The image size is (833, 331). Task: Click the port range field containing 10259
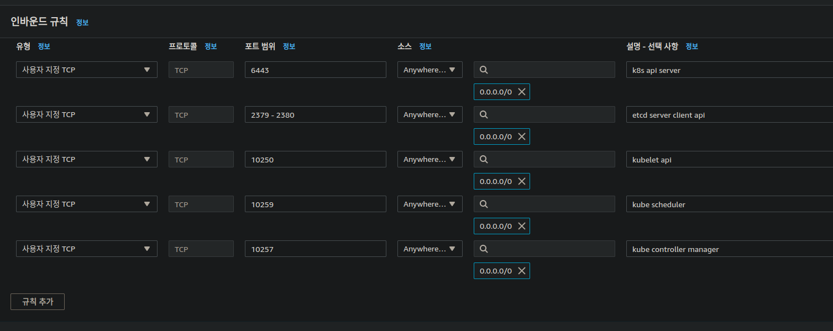pos(316,204)
